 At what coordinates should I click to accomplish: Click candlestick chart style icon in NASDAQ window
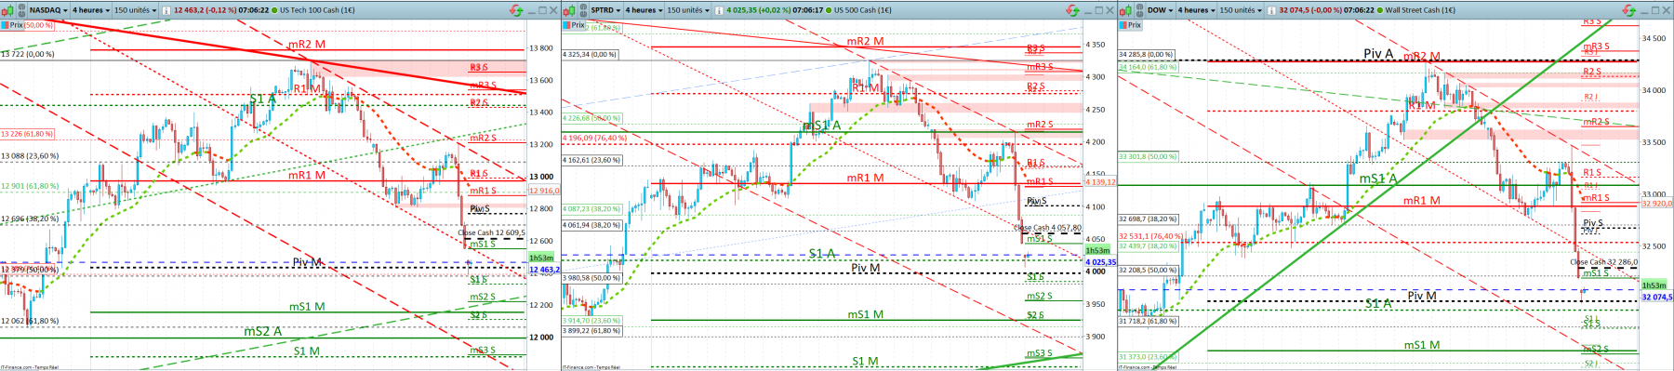tap(7, 10)
